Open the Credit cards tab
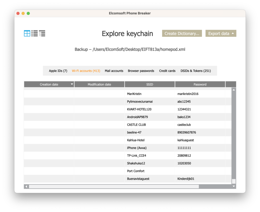Viewport: 260px width, 212px height. [x=167, y=71]
